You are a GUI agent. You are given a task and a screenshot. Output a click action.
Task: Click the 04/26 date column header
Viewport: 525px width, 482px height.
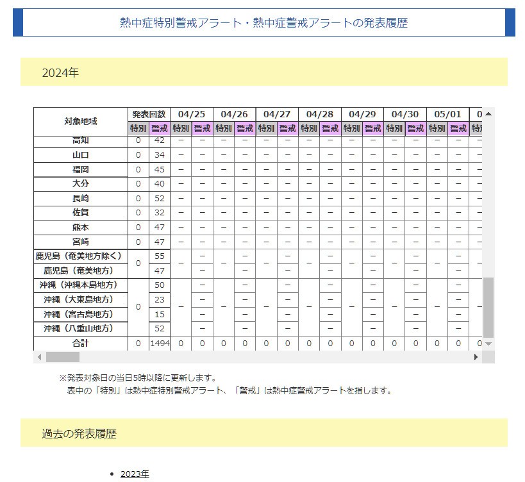(235, 115)
